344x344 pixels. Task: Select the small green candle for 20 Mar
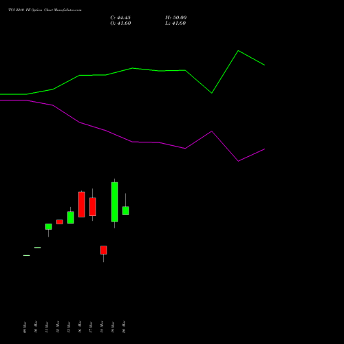[x=126, y=211]
